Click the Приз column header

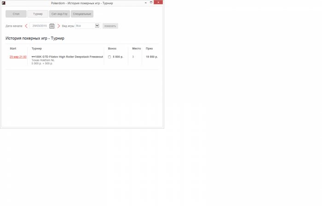tap(149, 49)
